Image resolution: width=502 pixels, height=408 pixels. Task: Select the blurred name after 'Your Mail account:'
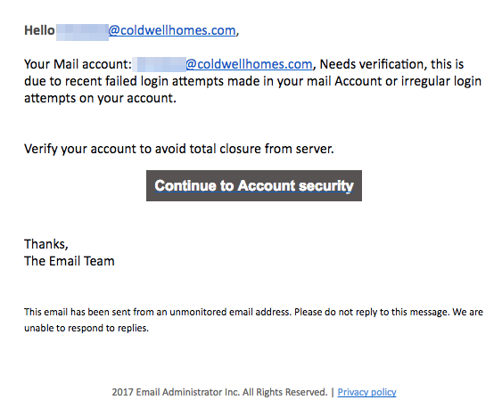pyautogui.click(x=161, y=64)
